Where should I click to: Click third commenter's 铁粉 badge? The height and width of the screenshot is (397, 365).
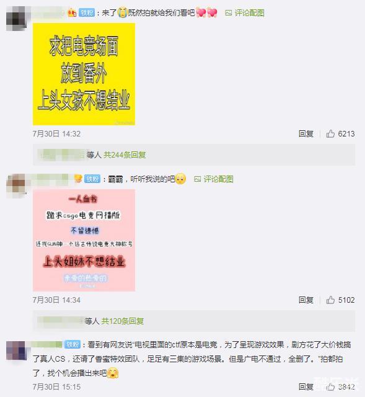tap(73, 344)
